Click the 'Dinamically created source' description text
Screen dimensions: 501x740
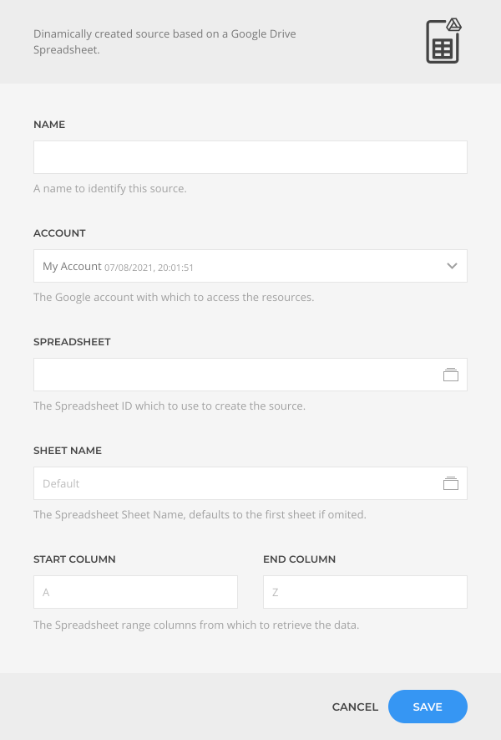[164, 42]
